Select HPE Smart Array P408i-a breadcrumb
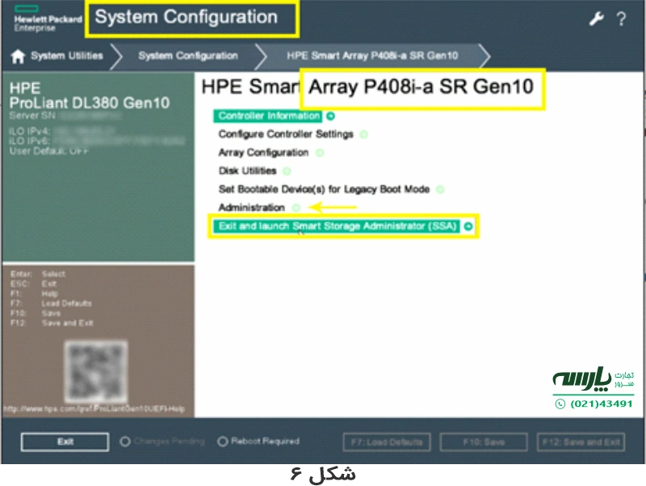 (x=371, y=57)
